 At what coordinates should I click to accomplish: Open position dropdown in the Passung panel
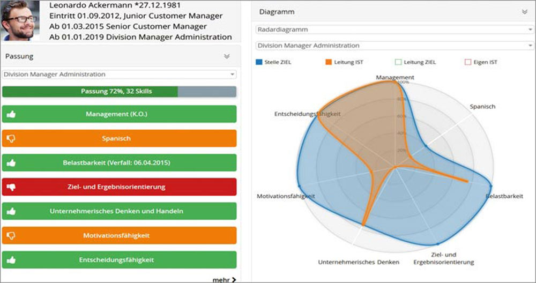click(x=119, y=75)
